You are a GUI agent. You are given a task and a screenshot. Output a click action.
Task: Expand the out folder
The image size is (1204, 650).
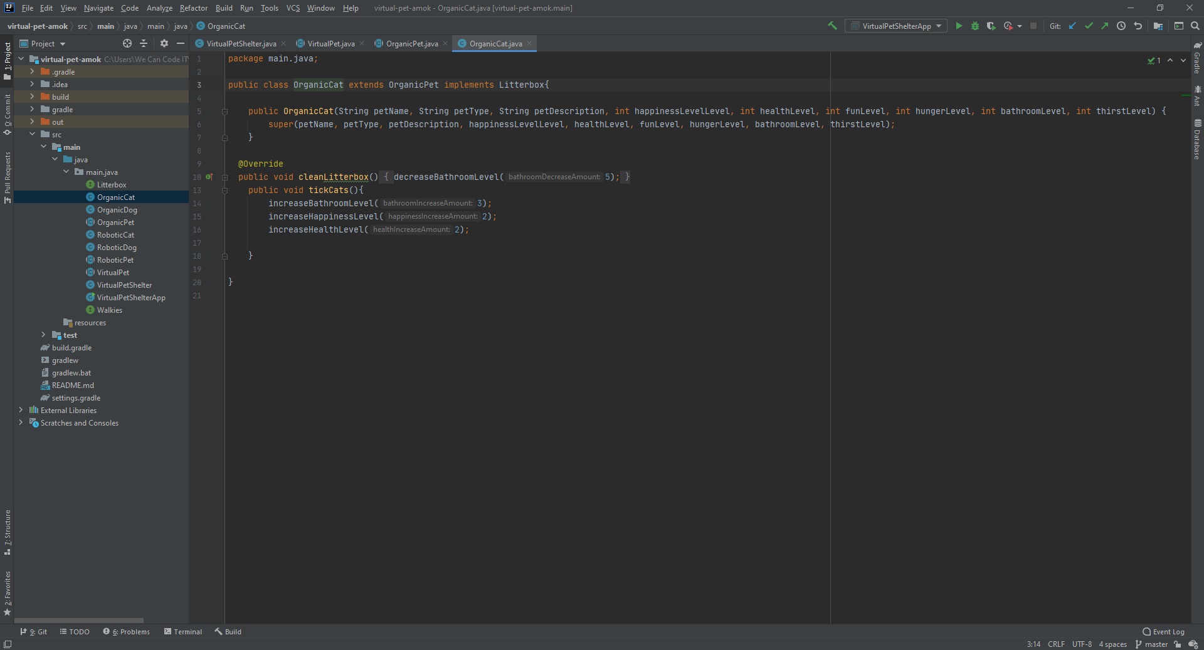point(32,122)
